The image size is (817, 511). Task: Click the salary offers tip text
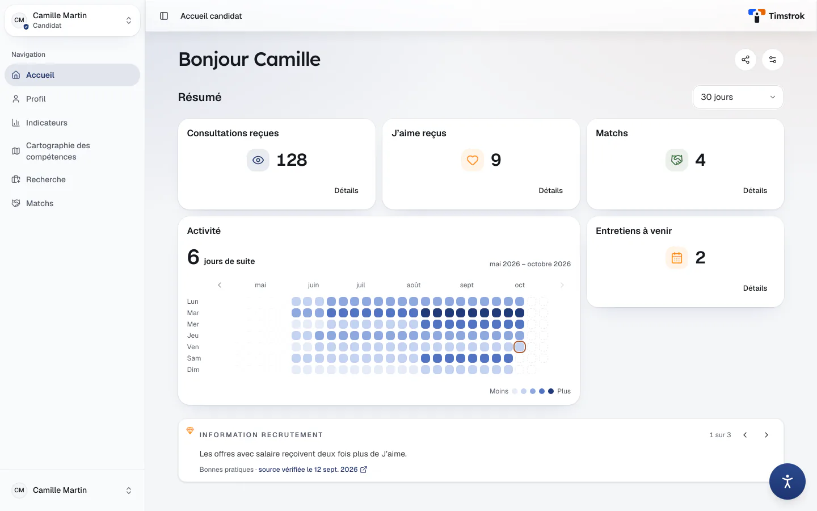click(303, 454)
